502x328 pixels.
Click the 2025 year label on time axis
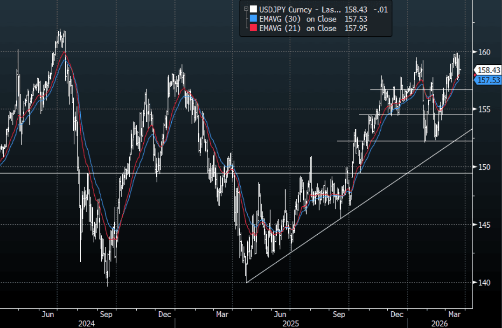(x=290, y=323)
